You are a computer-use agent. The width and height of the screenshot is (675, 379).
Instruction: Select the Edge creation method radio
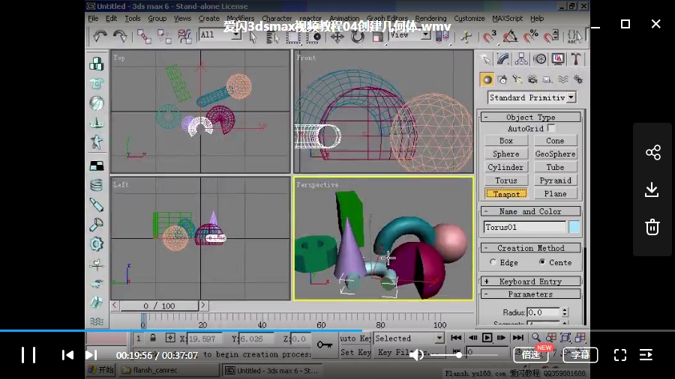(493, 261)
